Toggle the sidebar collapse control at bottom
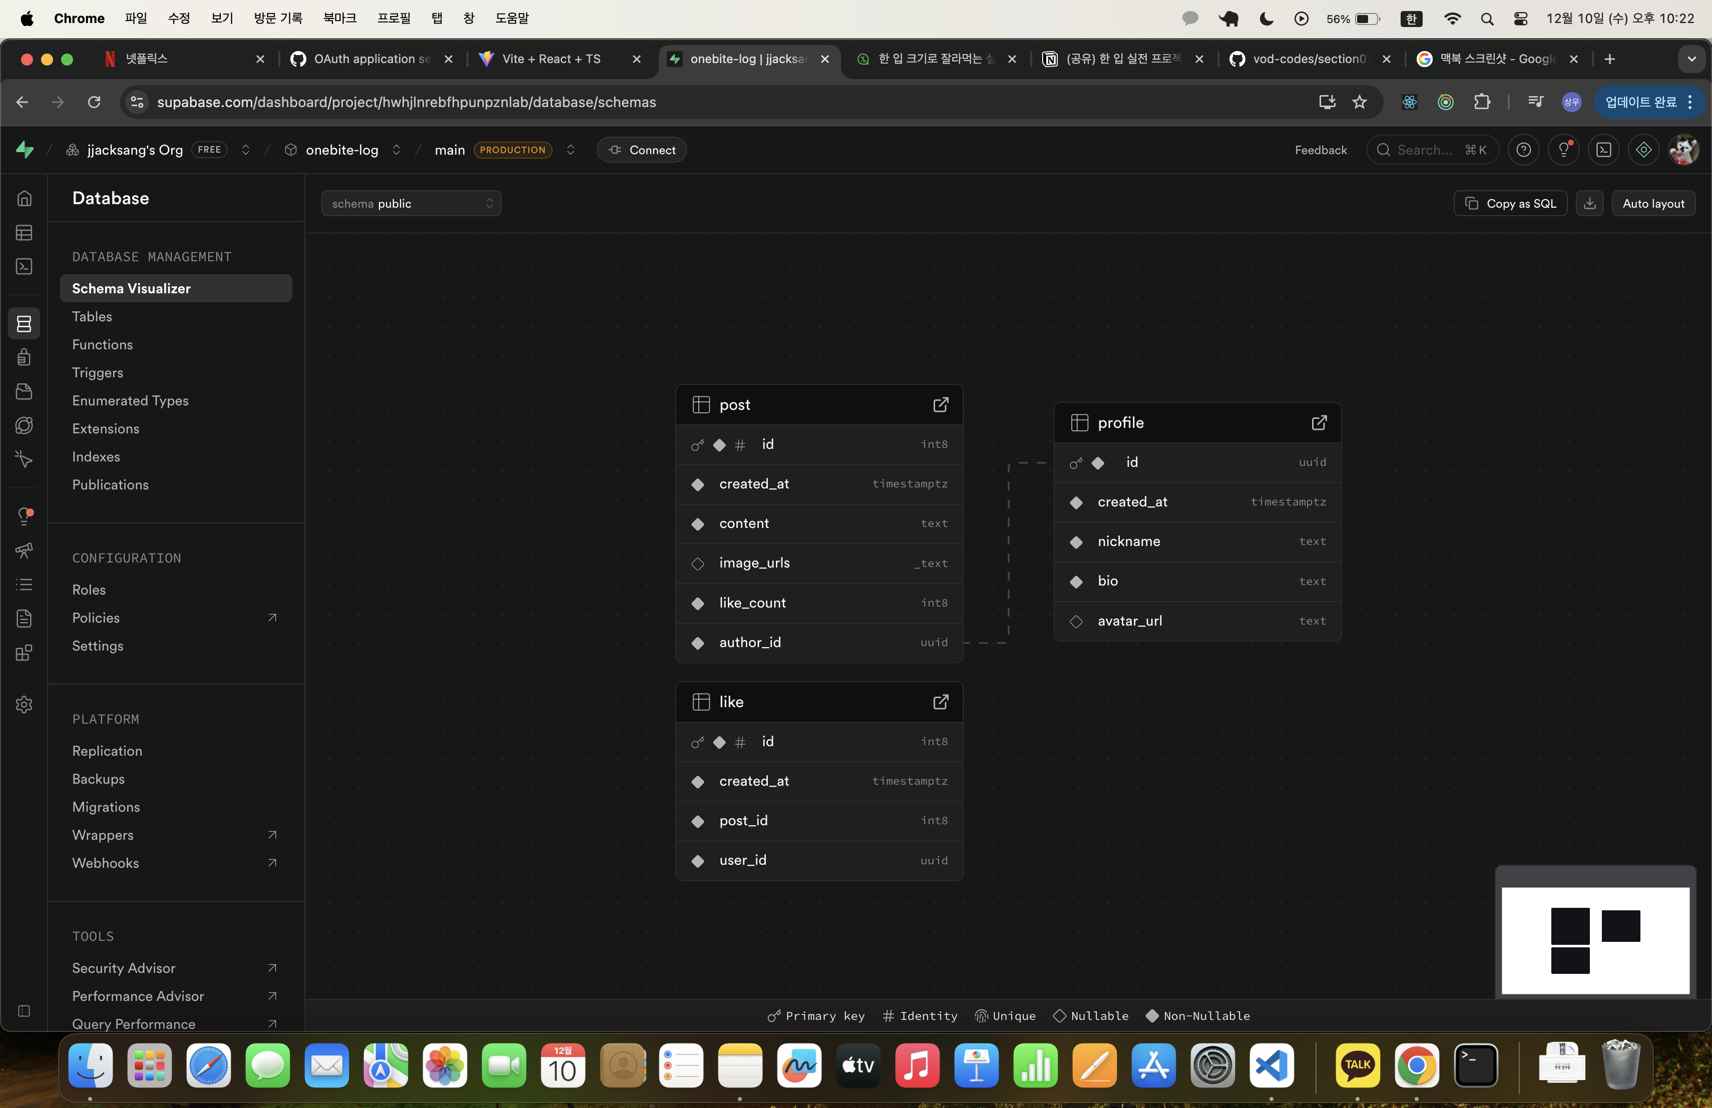 click(x=24, y=1011)
